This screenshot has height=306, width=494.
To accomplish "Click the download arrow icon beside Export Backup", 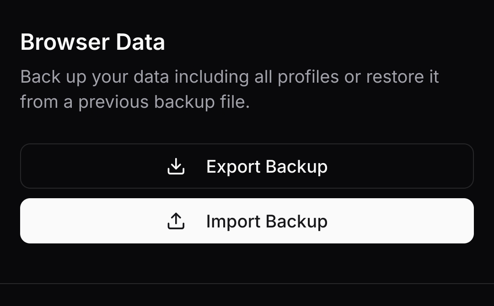I will (x=176, y=166).
